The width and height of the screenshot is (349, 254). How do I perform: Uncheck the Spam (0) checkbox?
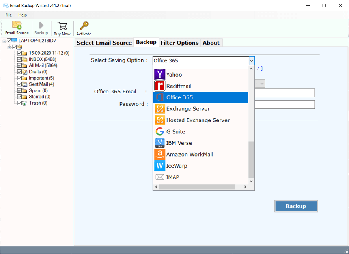coord(19,90)
